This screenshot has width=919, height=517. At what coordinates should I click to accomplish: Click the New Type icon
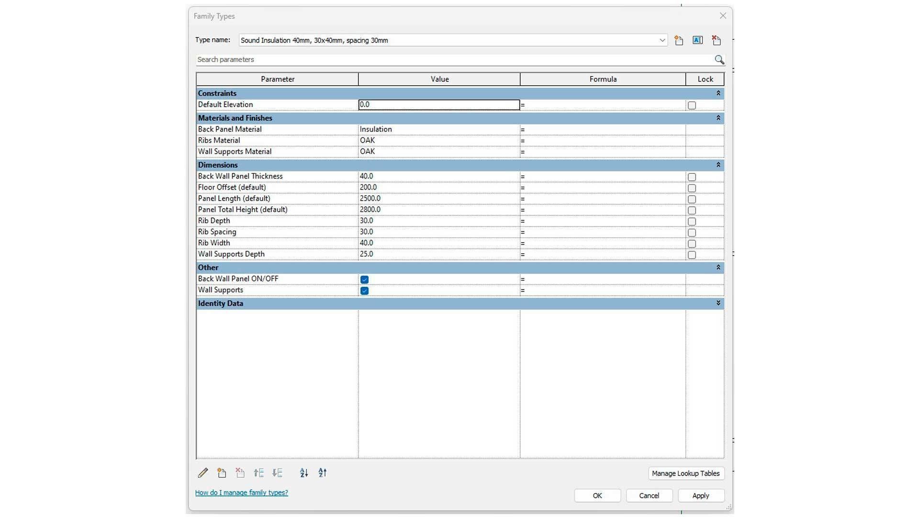679,40
